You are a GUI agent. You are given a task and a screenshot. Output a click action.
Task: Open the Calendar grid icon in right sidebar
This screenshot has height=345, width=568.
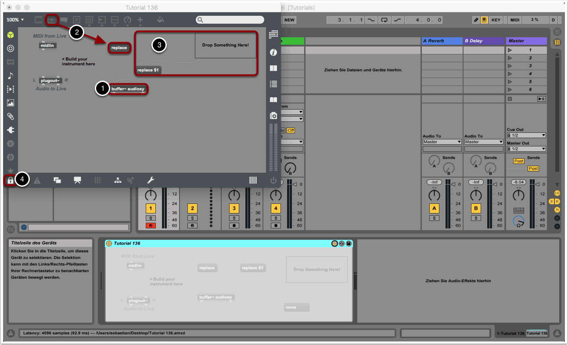(x=273, y=34)
